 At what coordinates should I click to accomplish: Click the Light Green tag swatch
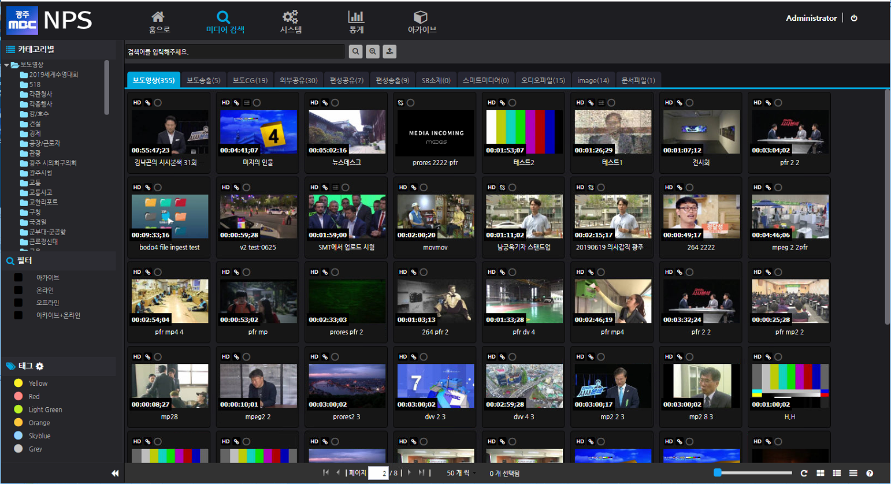pos(18,409)
